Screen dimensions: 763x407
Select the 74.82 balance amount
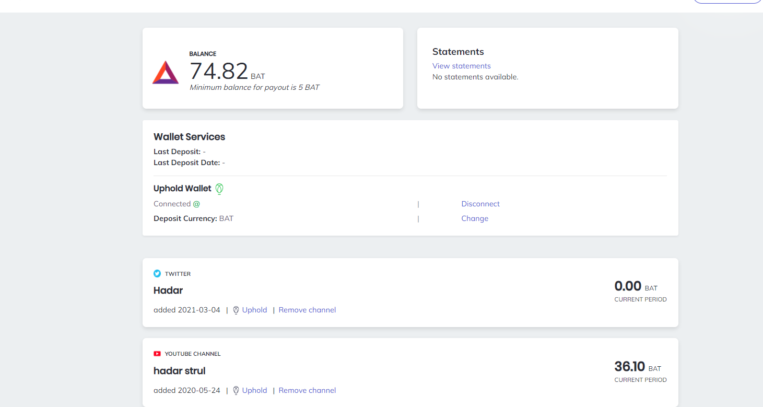click(x=218, y=71)
